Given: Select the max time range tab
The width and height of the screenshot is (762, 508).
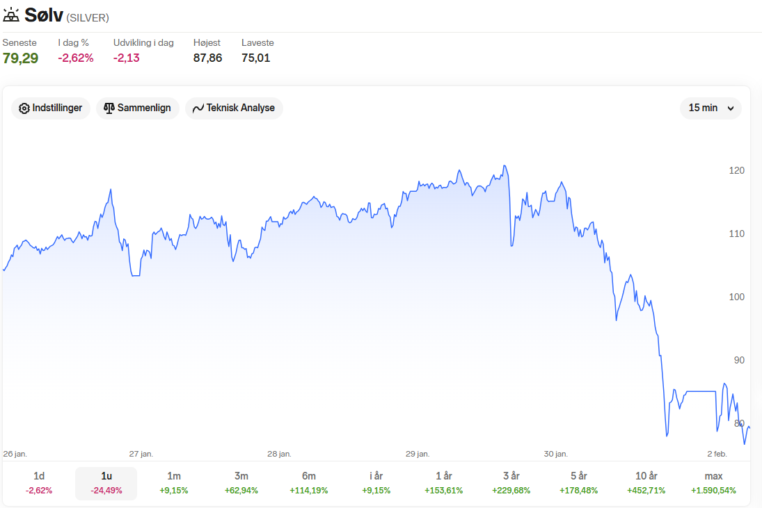Looking at the screenshot, I should point(713,483).
